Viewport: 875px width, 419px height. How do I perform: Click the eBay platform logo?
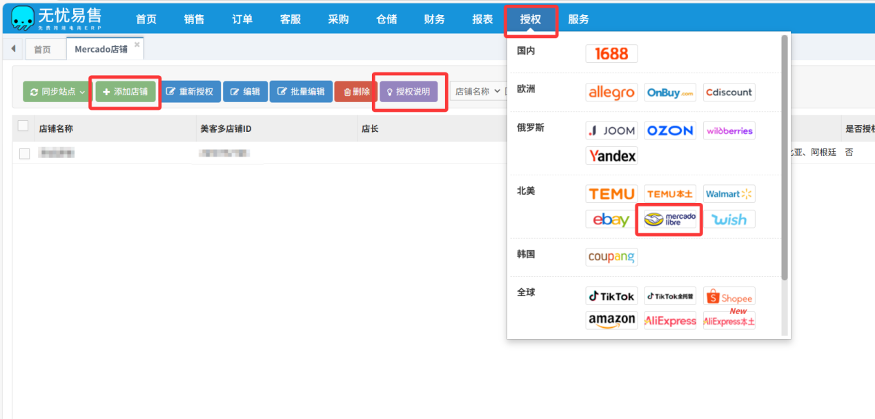point(611,220)
